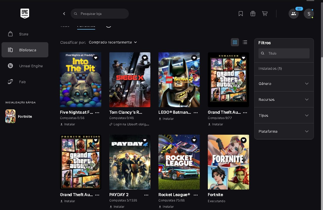Screen dimensions: 323x210
Task: Click Fortnite quick launch icon
Action: pyautogui.click(x=10, y=116)
